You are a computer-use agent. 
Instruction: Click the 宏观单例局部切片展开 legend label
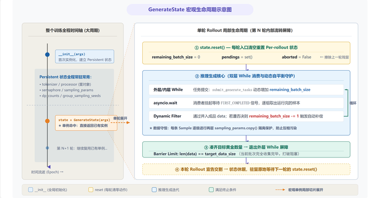point(306,190)
